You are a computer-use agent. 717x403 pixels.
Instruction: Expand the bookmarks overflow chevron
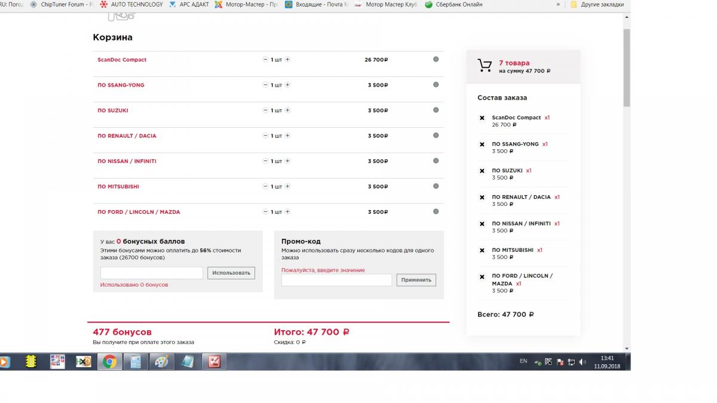(x=558, y=4)
